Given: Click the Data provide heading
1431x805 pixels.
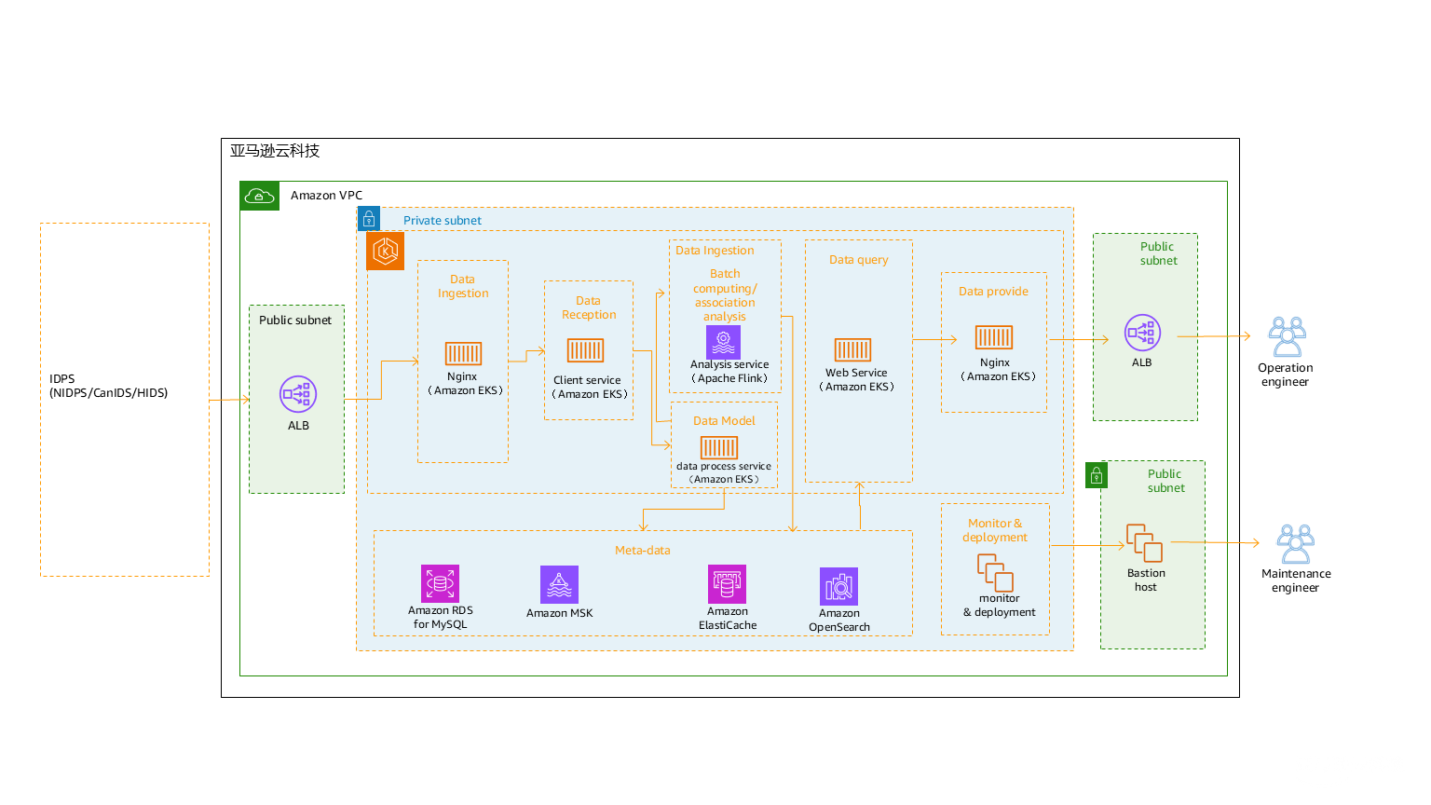Looking at the screenshot, I should tap(993, 292).
